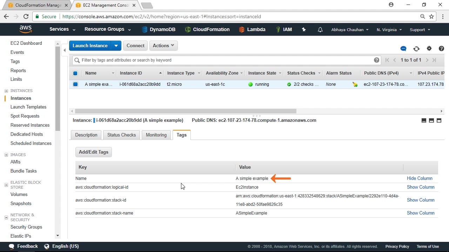Show Column for stack-name tag
The height and width of the screenshot is (252, 449).
[x=421, y=213]
